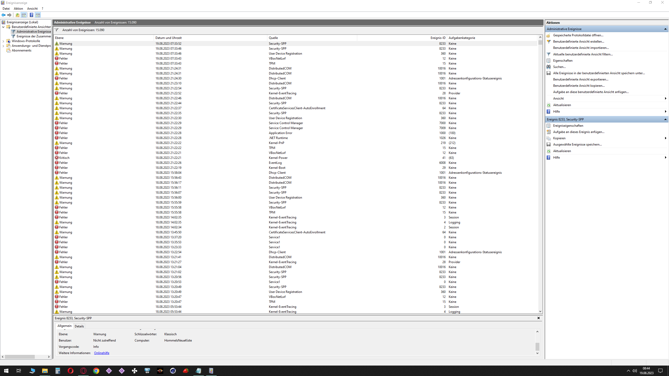Click the green Aktualisieren icon under Administrative Ereignisse
The width and height of the screenshot is (669, 376).
tap(549, 105)
